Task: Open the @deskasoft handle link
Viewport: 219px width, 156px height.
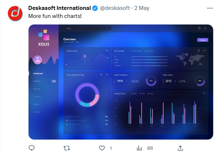Action: point(115,8)
